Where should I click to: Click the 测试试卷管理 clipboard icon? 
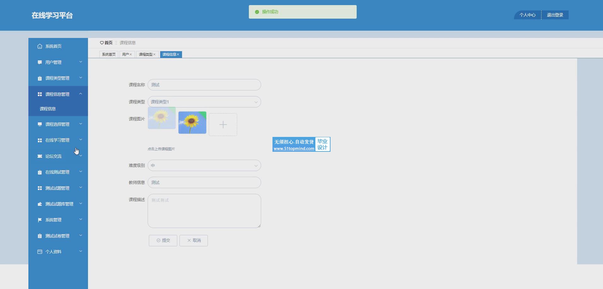click(40, 236)
